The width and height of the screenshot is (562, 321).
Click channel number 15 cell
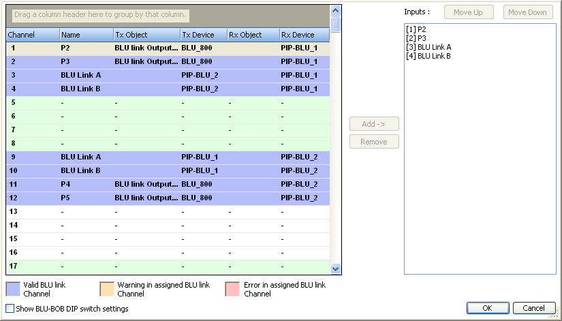[33, 239]
